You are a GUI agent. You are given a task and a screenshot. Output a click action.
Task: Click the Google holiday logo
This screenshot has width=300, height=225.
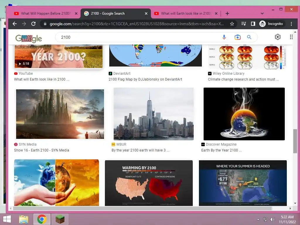coord(29,38)
